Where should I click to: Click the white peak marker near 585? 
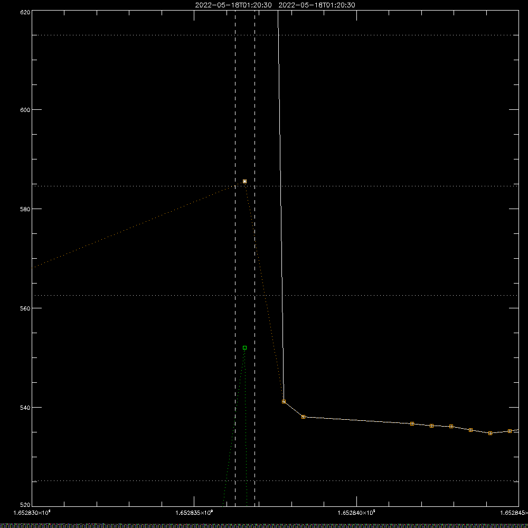pos(245,182)
